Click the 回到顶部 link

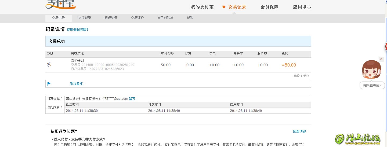pos(299,131)
